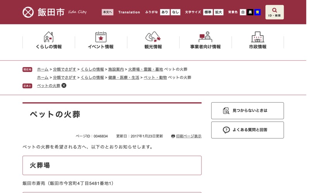Open 健康・医療・生活 breadcrumb link

click(x=124, y=78)
